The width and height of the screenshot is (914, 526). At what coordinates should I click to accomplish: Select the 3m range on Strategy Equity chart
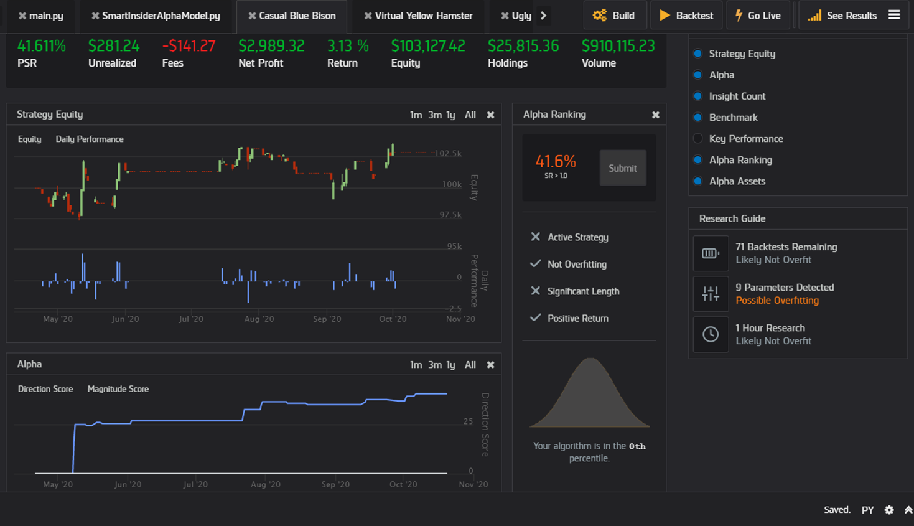click(436, 115)
